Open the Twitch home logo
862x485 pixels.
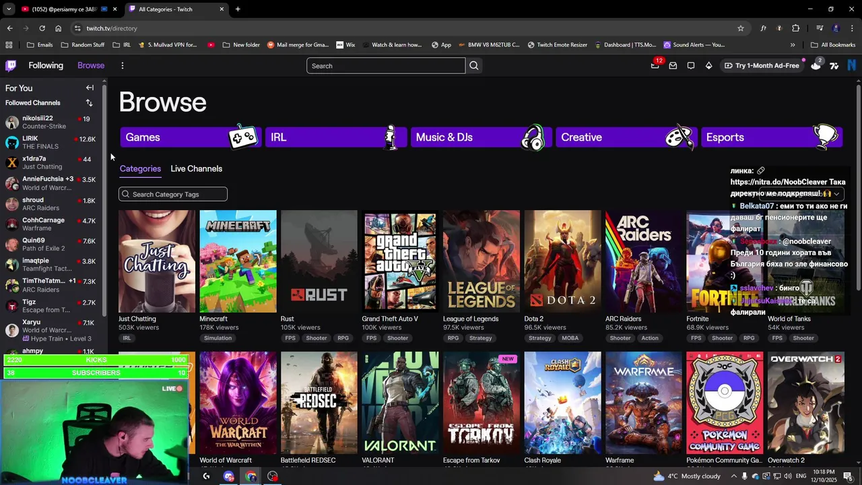coord(11,65)
